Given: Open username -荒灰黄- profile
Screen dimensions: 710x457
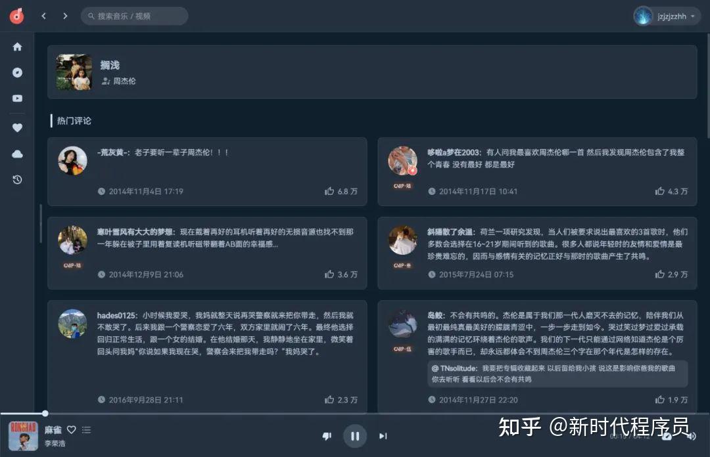Looking at the screenshot, I should pos(113,152).
